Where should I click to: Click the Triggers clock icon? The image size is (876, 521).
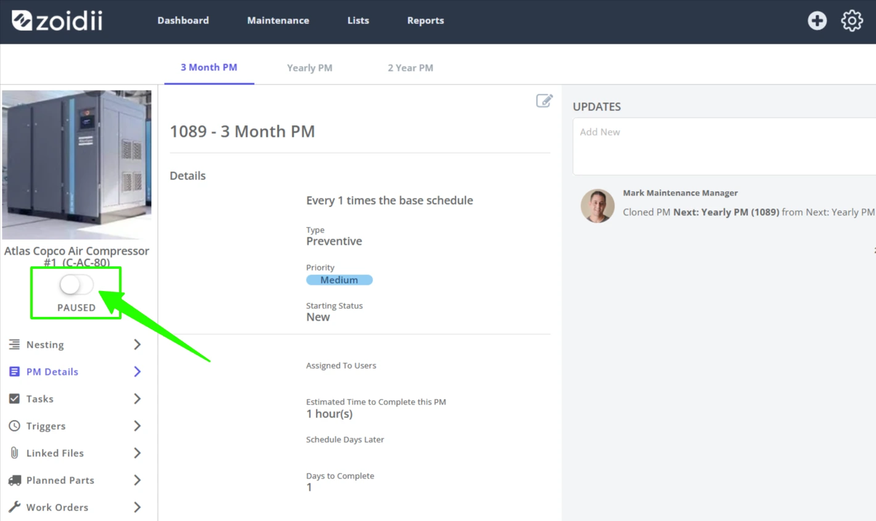point(14,425)
